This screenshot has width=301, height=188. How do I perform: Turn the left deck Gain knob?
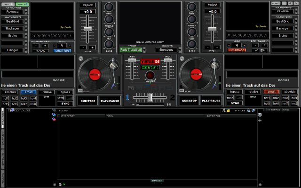point(109,8)
